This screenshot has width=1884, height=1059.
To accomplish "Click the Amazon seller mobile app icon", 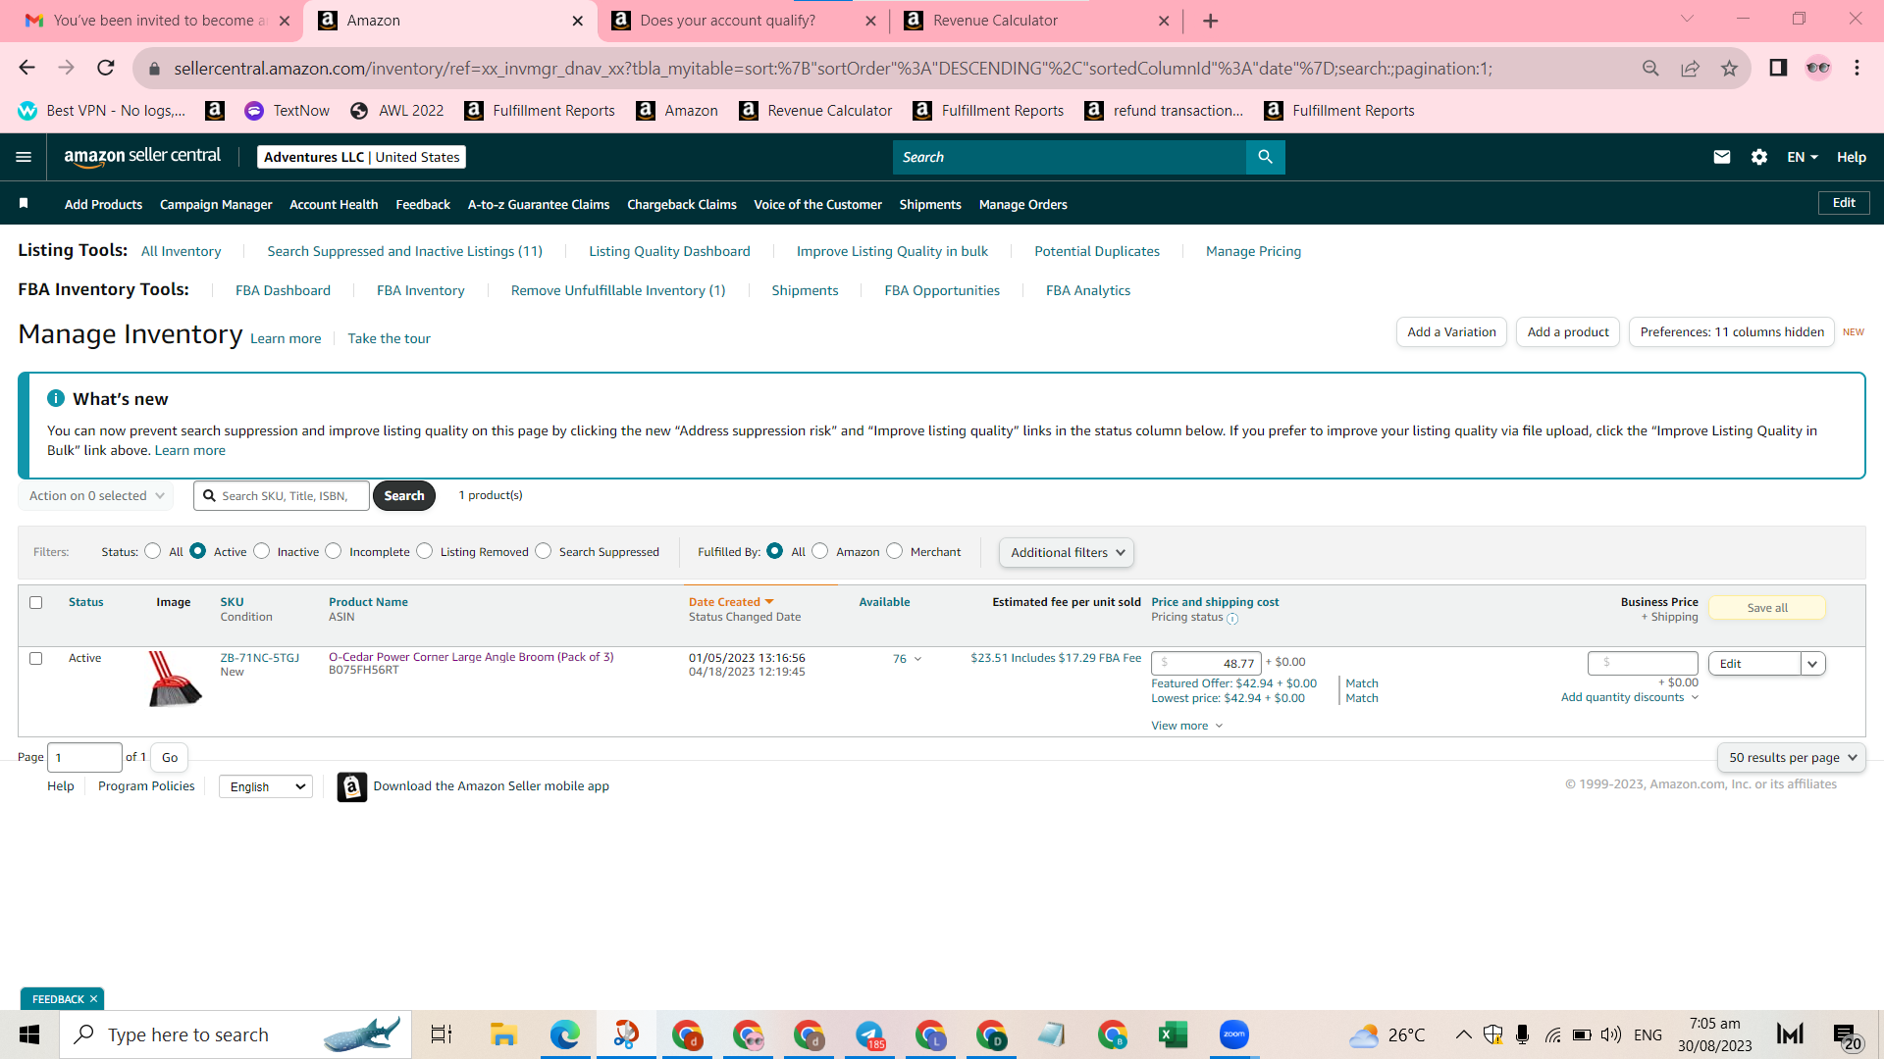I will 352,786.
